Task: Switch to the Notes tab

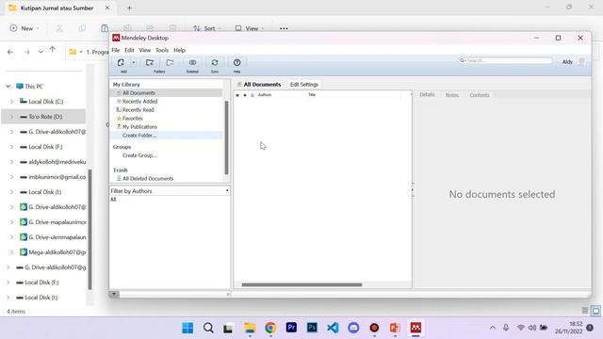Action: [452, 95]
